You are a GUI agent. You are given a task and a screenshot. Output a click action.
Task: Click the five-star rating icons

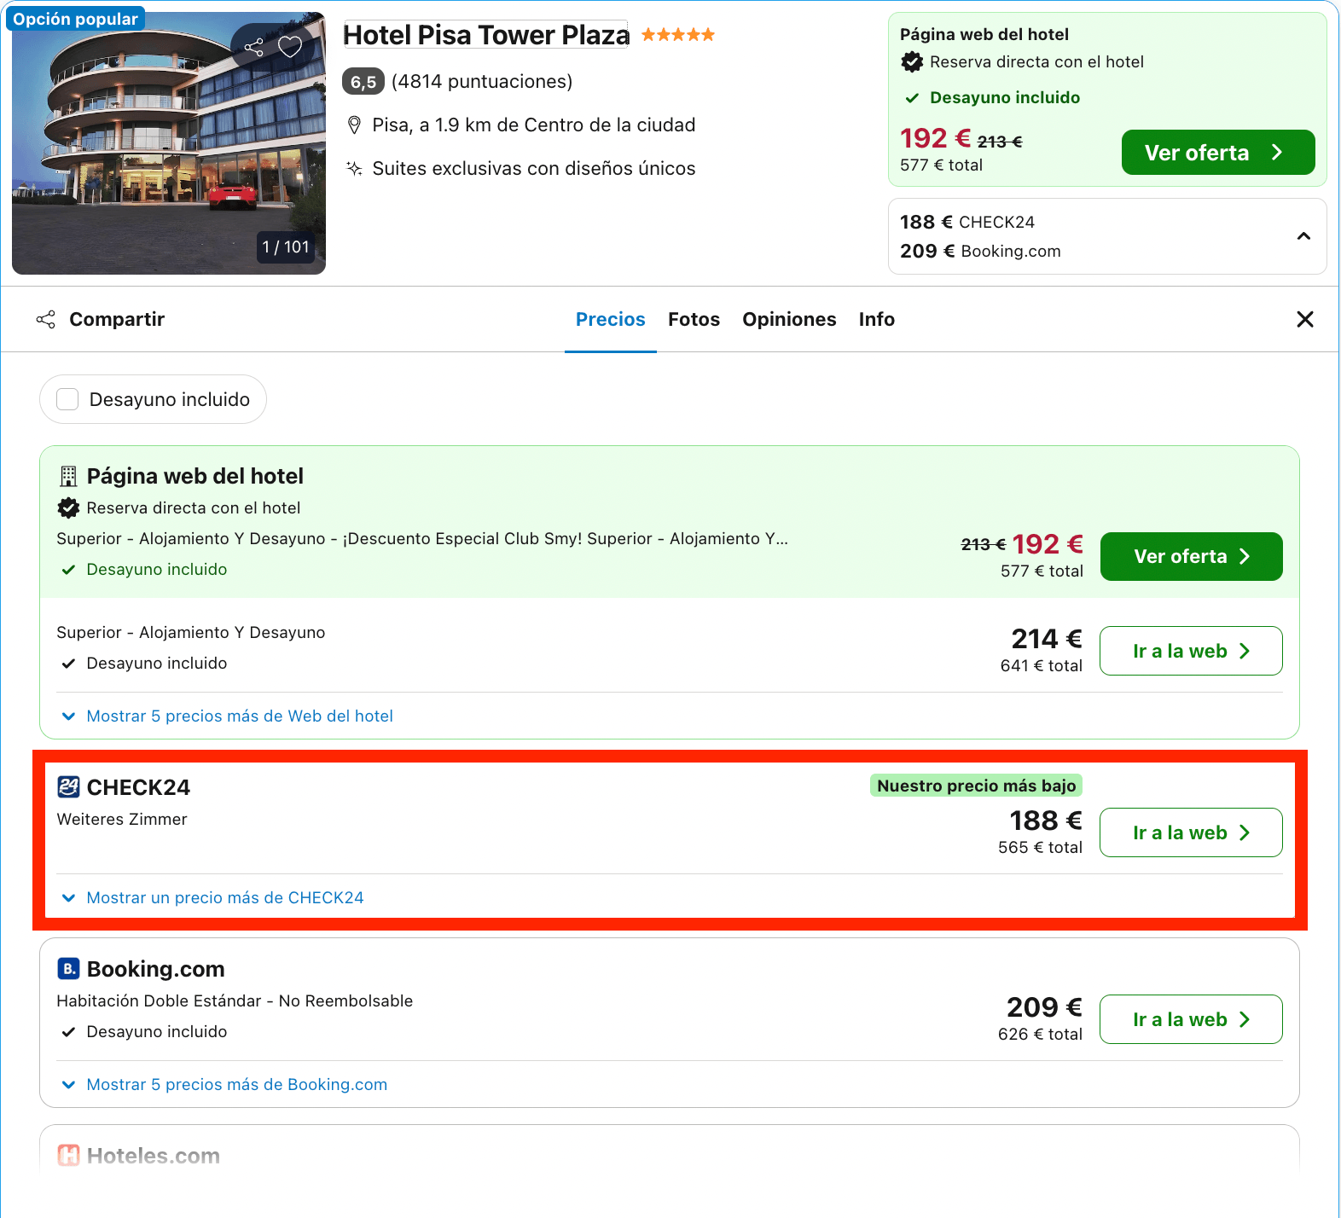click(678, 35)
